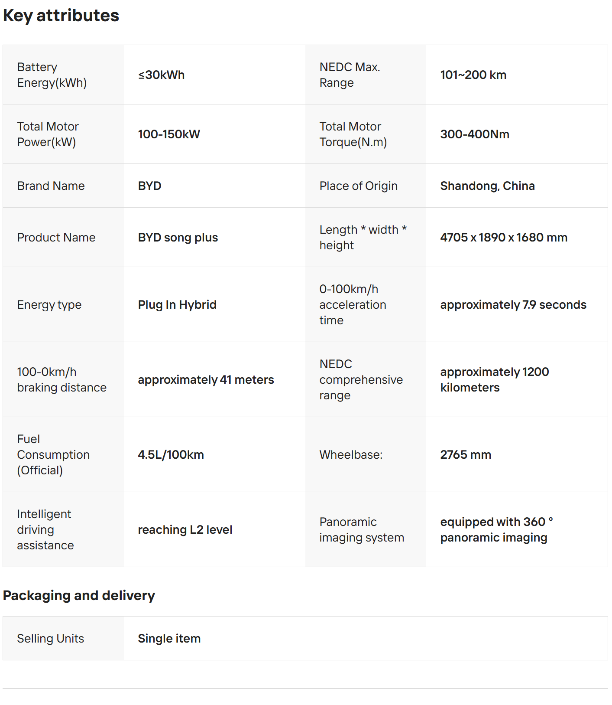Click the Single item selling units value

[x=169, y=639]
